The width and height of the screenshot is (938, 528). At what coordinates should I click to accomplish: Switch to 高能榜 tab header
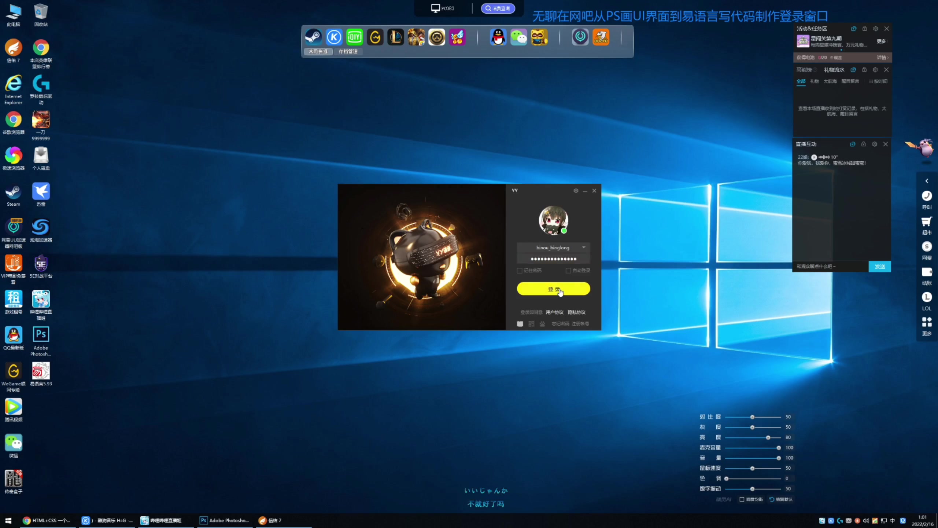tap(804, 70)
